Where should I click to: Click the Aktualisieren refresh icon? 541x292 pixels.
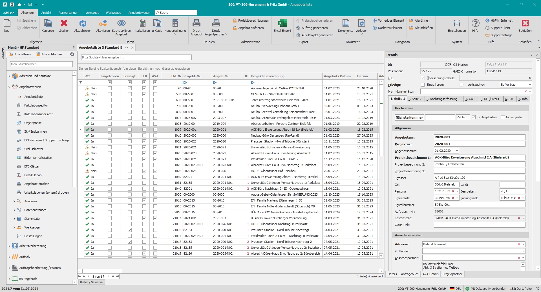pos(83,24)
